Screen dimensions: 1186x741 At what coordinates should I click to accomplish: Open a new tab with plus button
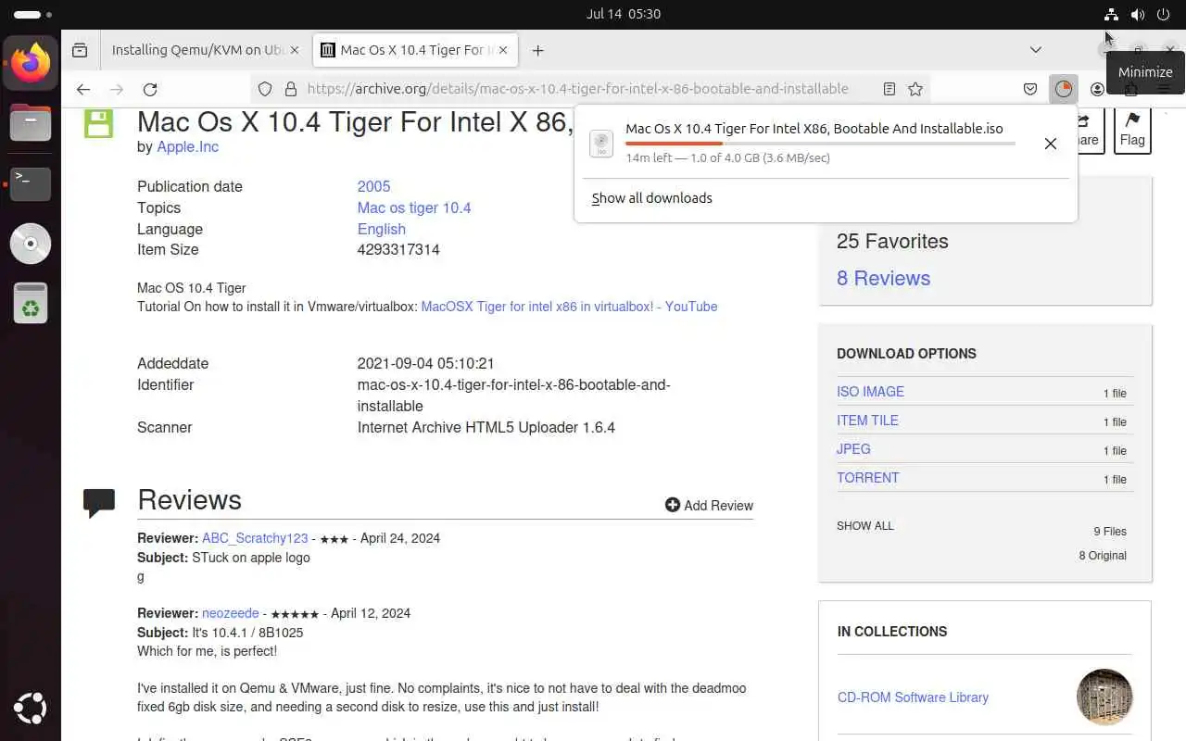[x=538, y=50]
